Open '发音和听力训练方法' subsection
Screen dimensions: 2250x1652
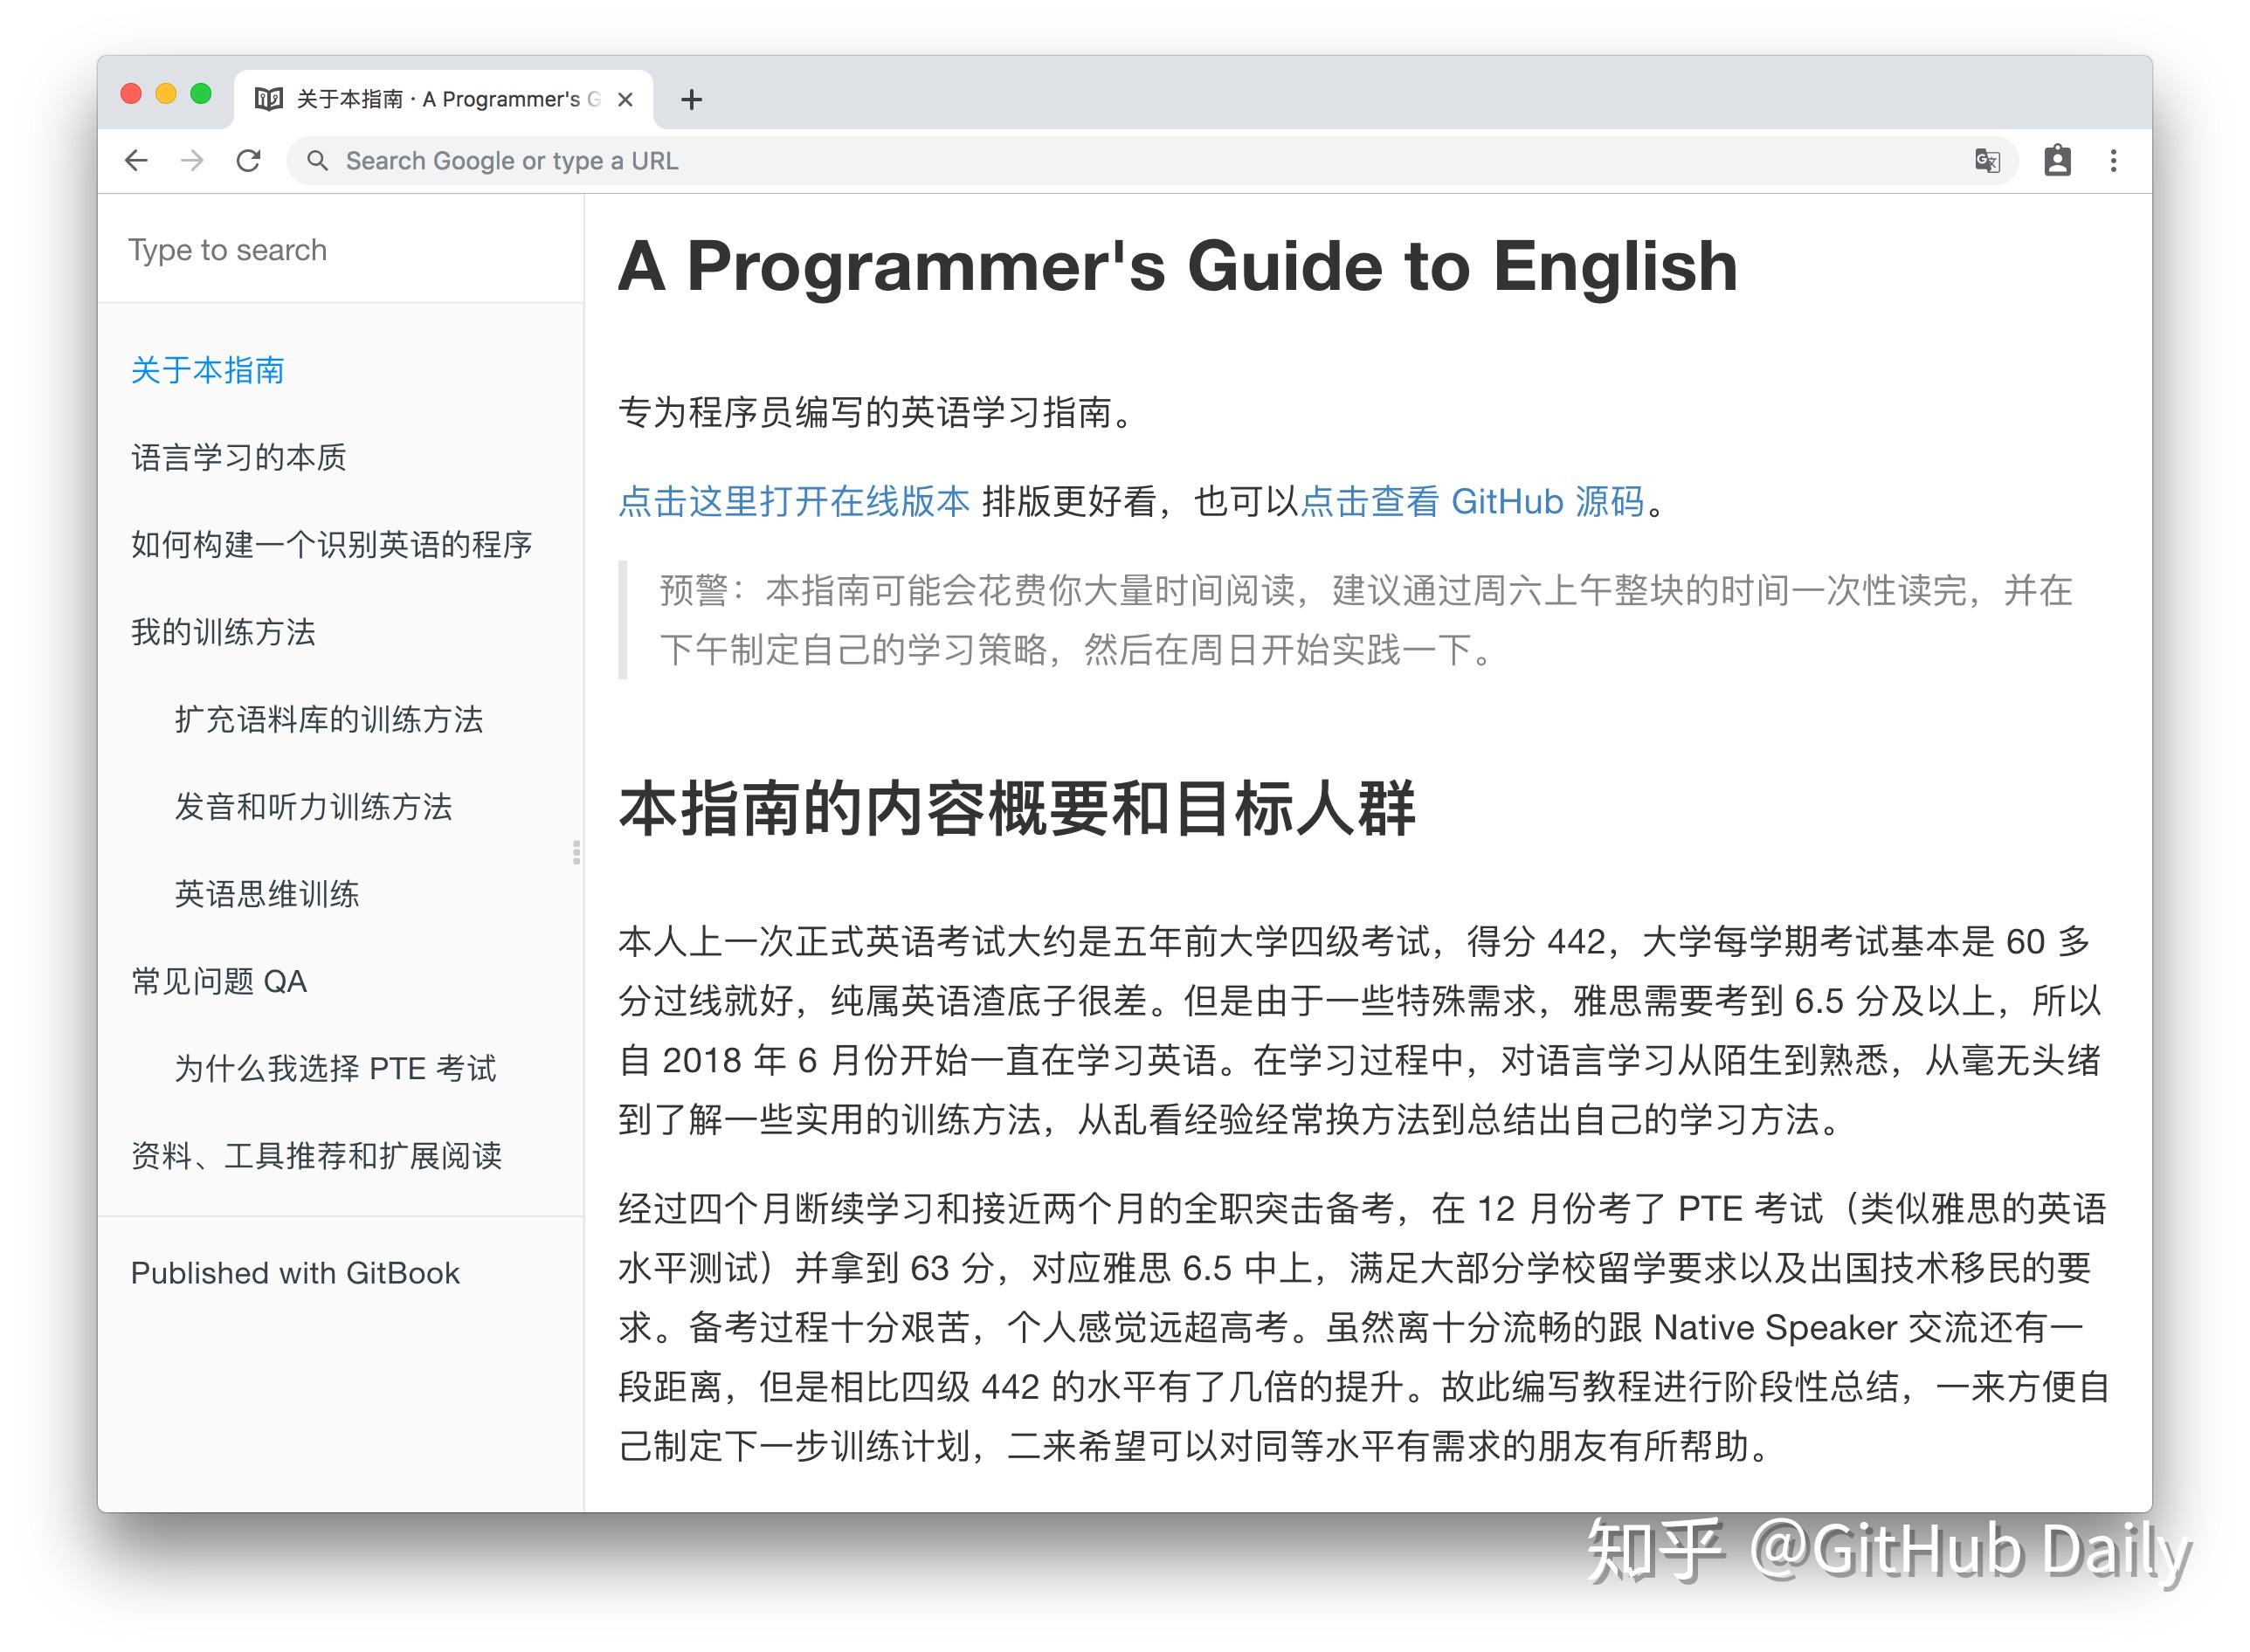pos(314,807)
